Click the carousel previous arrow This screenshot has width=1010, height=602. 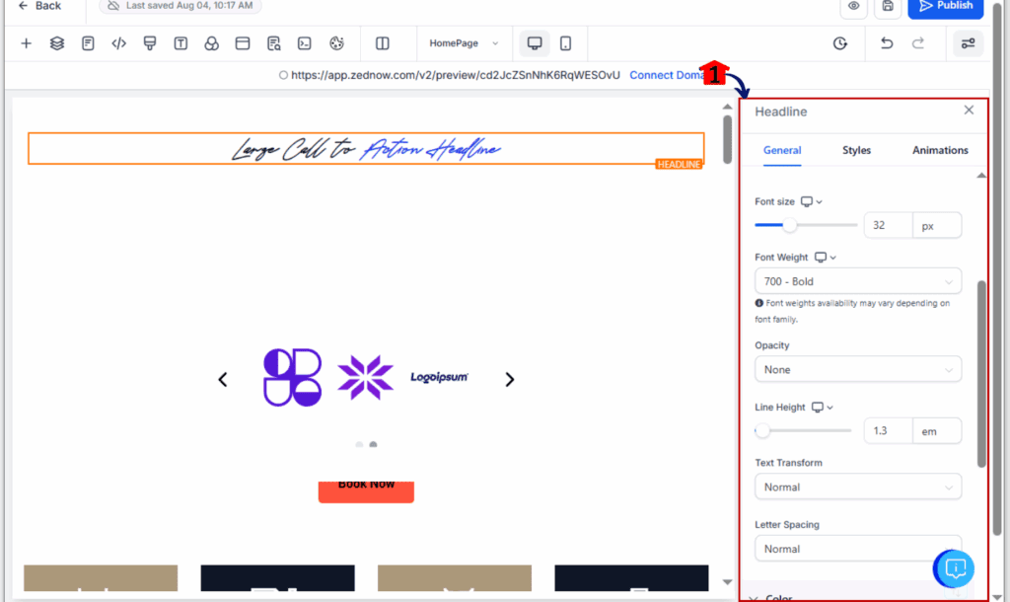223,379
